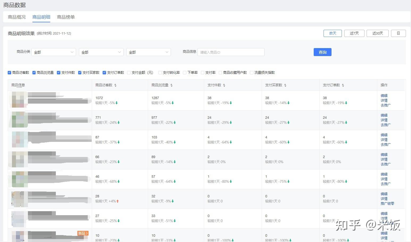Click the 商品ID input field
The height and width of the screenshot is (242, 411).
(231, 52)
